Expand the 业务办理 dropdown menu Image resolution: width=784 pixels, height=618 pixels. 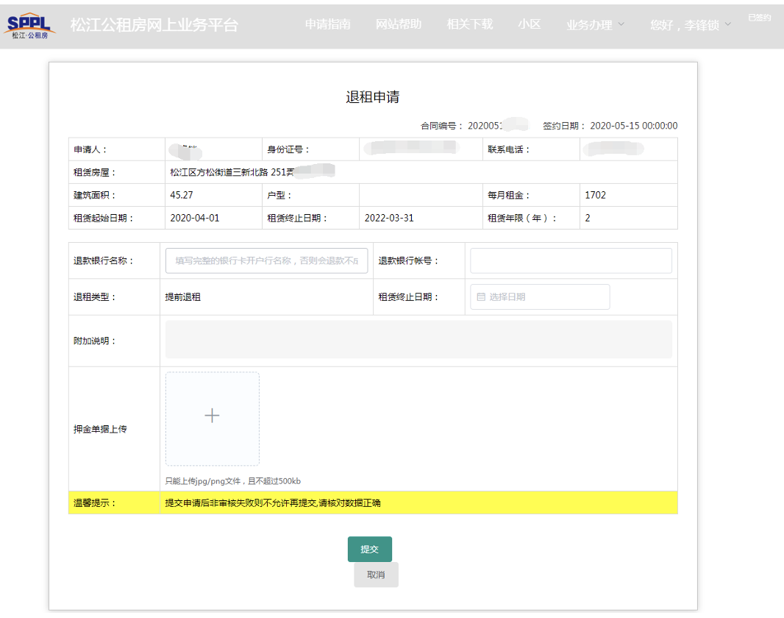pyautogui.click(x=595, y=25)
